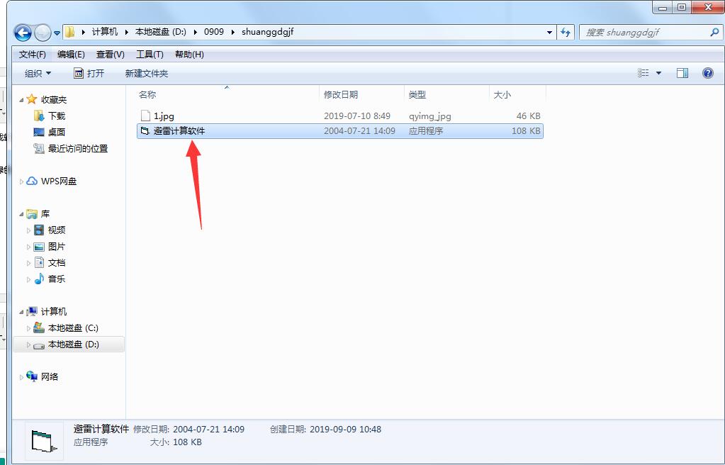Expand the 视频 library node
Image resolution: width=725 pixels, height=465 pixels.
pyautogui.click(x=28, y=230)
